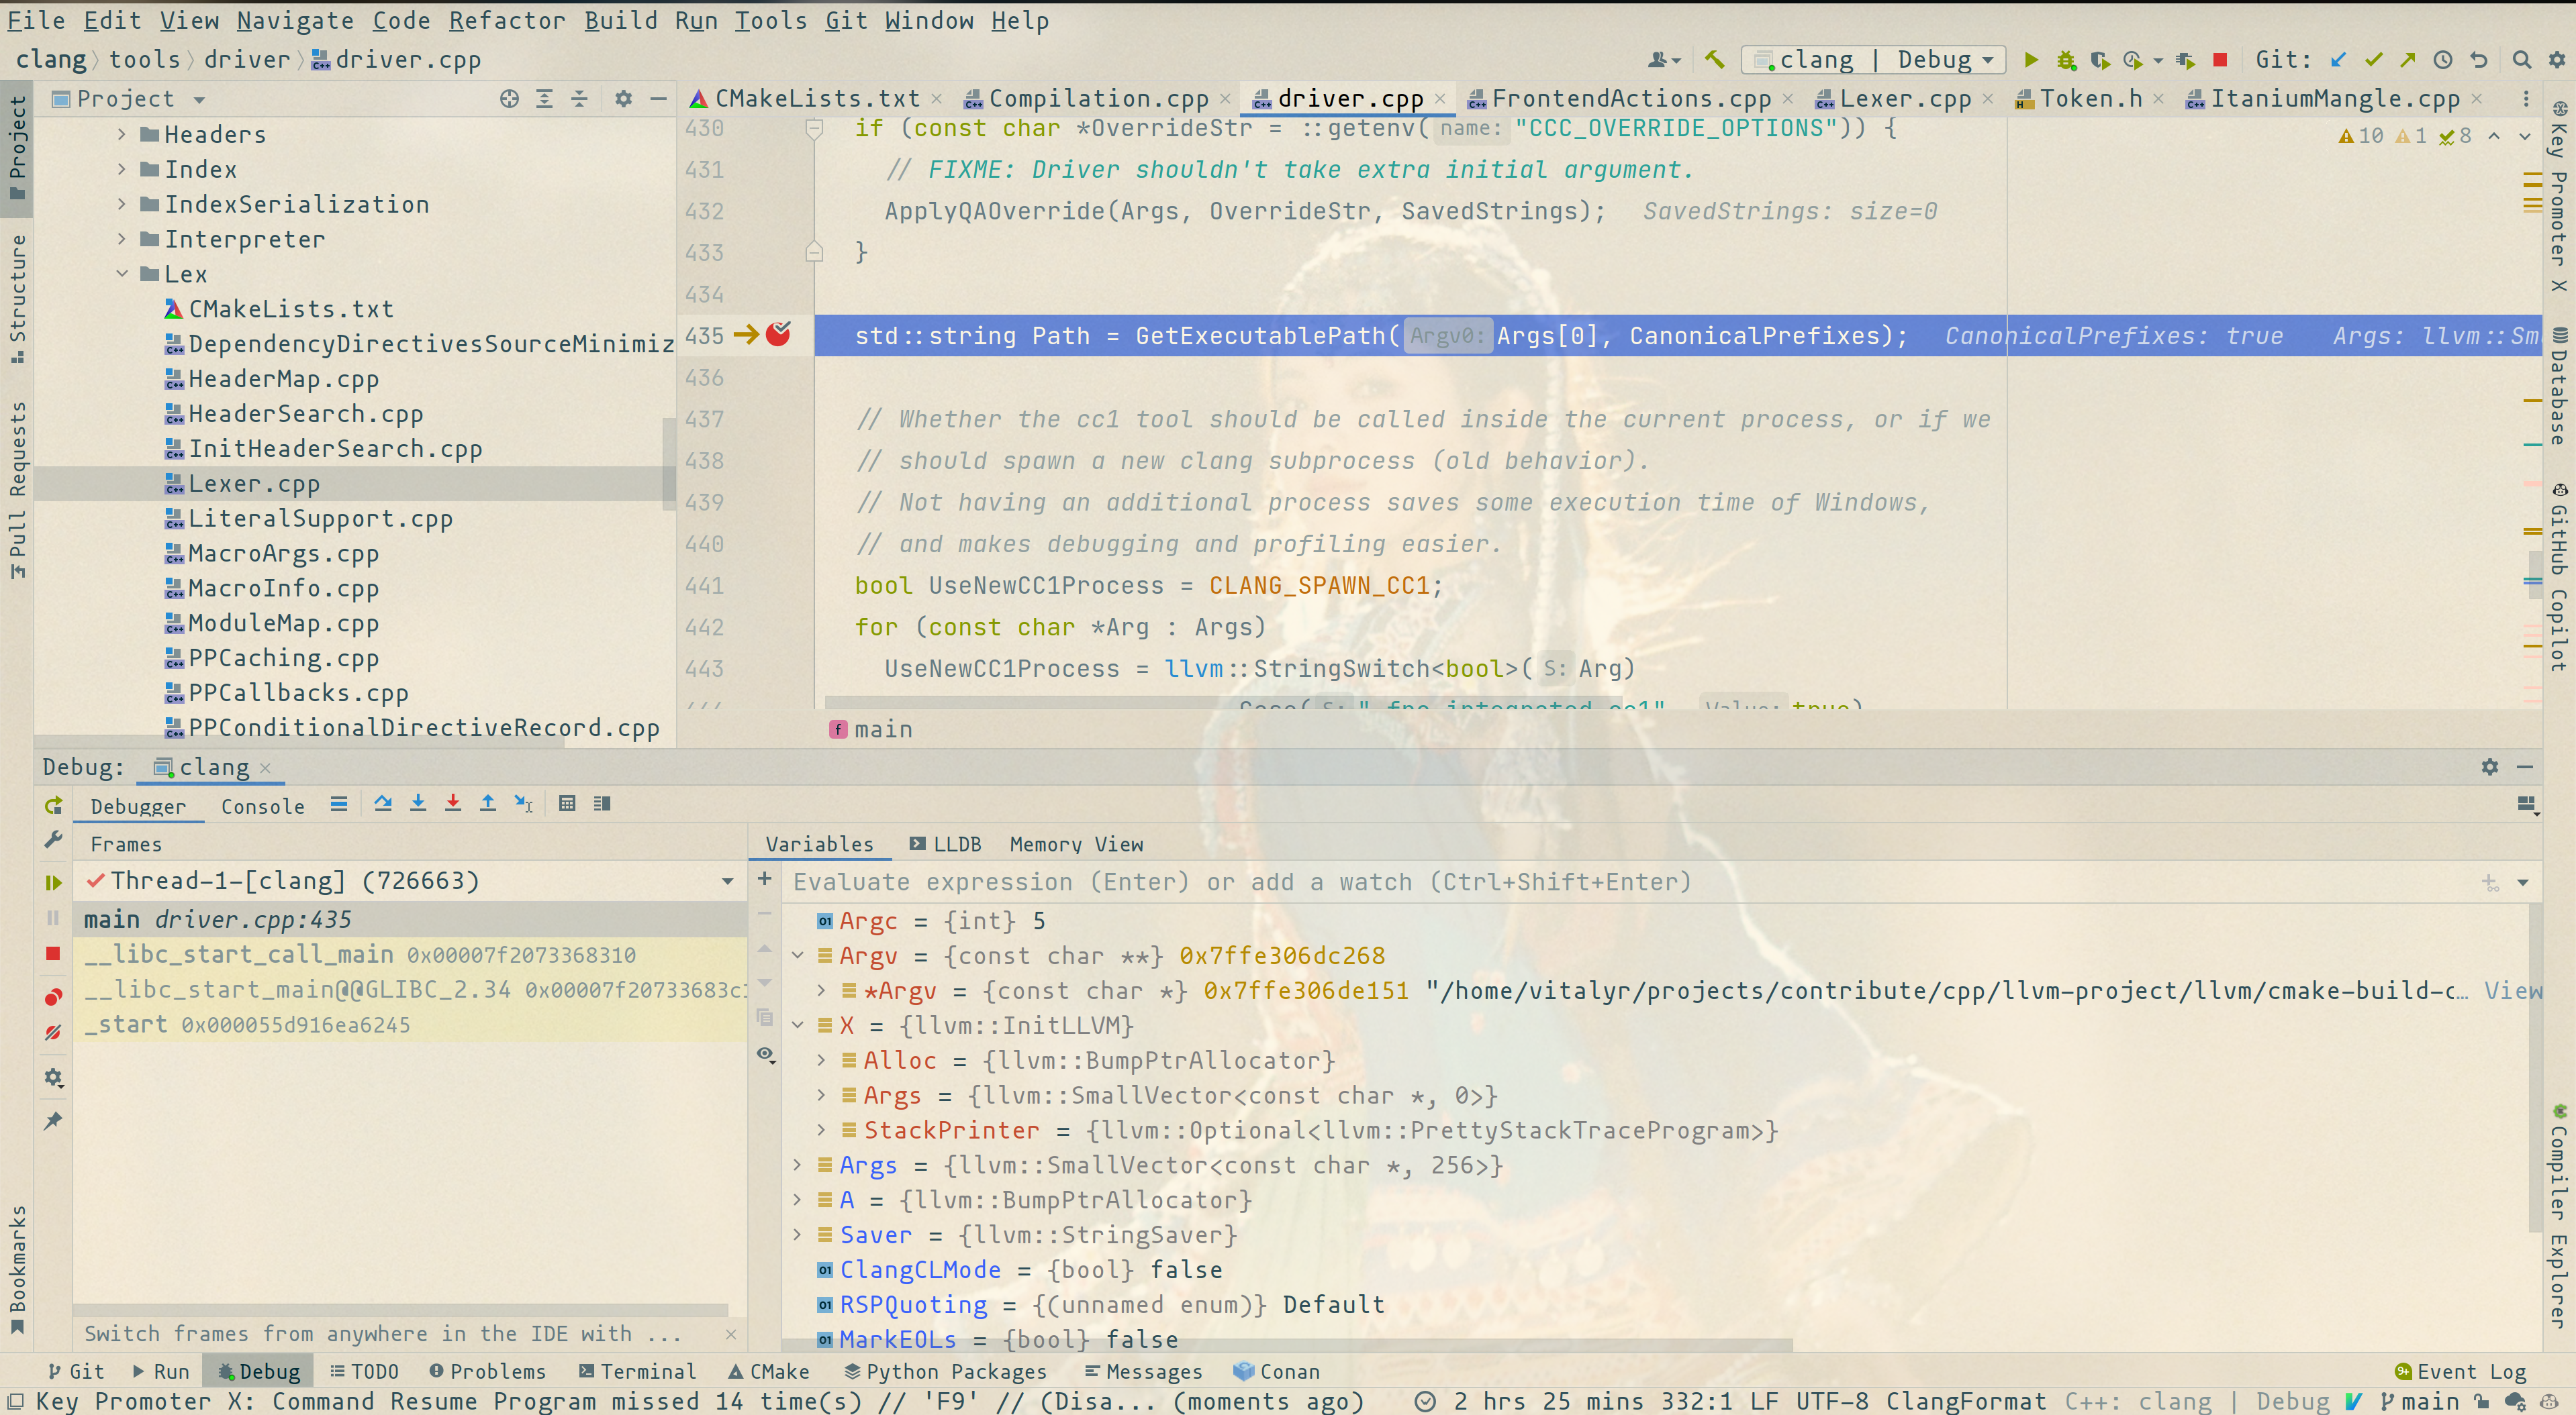
Task: Toggle the breakpoint on line 435
Action: [778, 335]
